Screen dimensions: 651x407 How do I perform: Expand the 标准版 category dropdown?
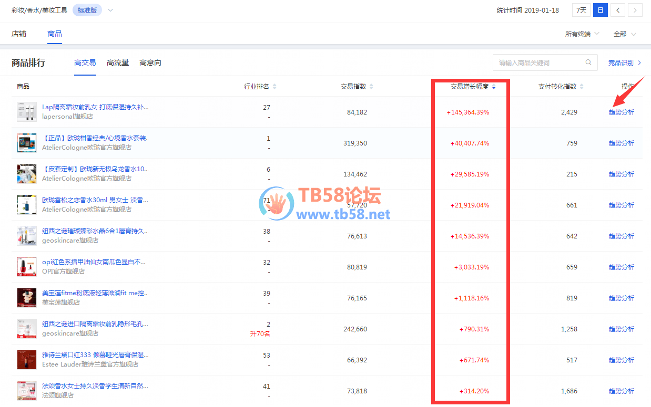coord(110,10)
